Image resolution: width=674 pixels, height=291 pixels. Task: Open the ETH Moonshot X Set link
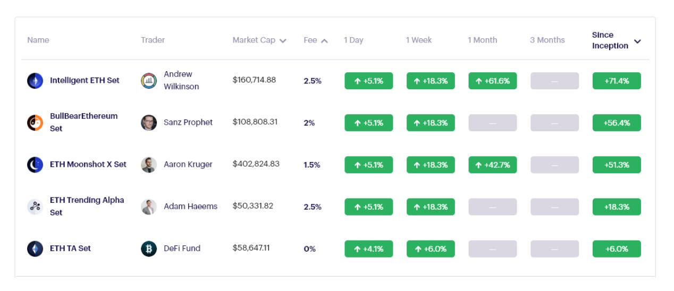(88, 165)
